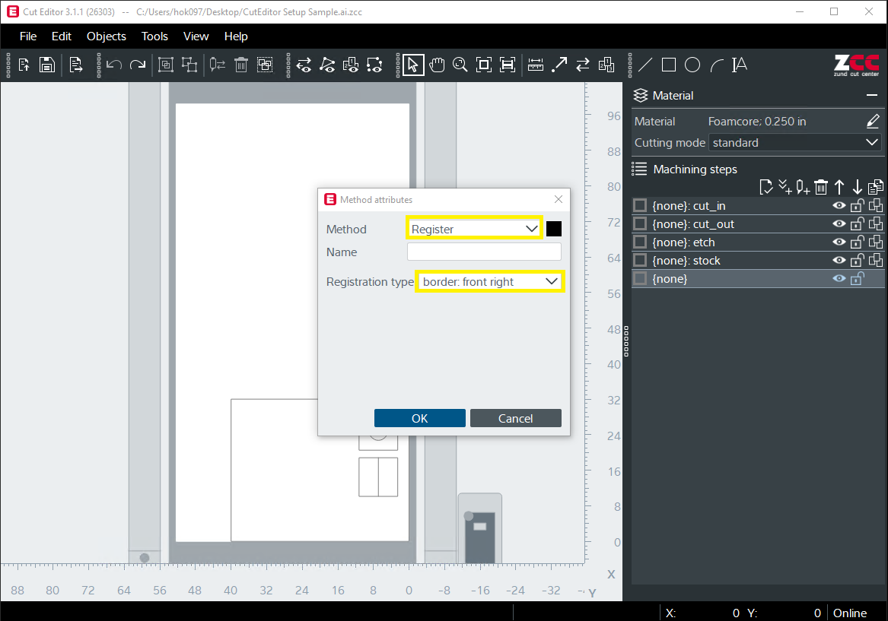Open the Objects menu
The image size is (888, 621).
pos(107,36)
